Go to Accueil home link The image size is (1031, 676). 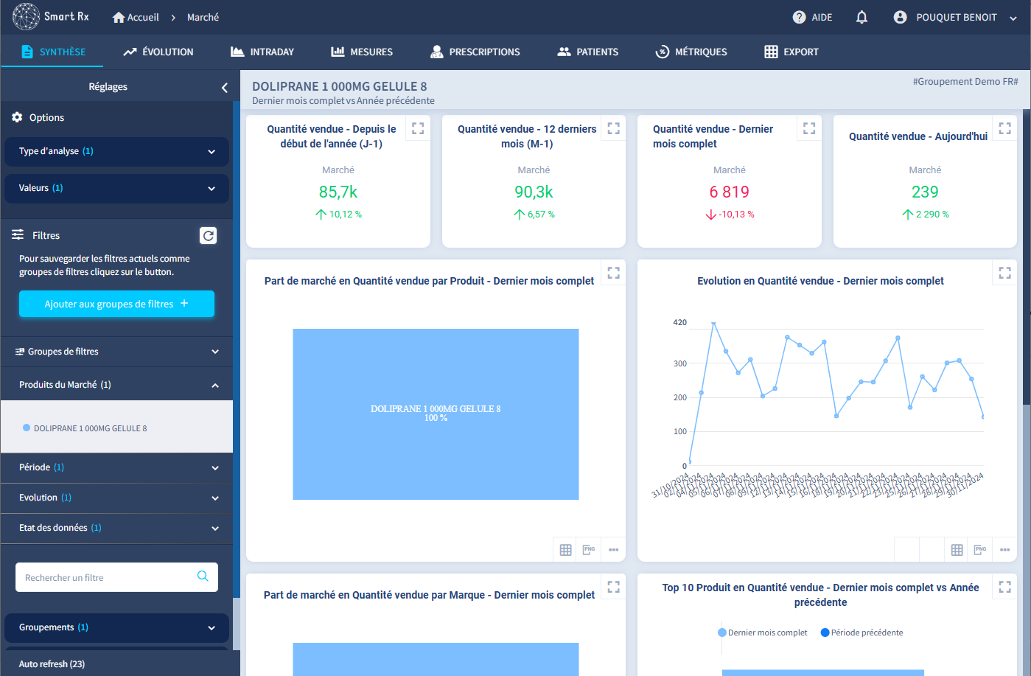(136, 17)
